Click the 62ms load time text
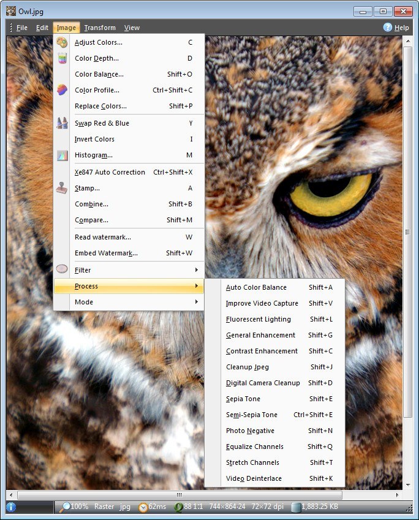419x520 pixels. 157,507
